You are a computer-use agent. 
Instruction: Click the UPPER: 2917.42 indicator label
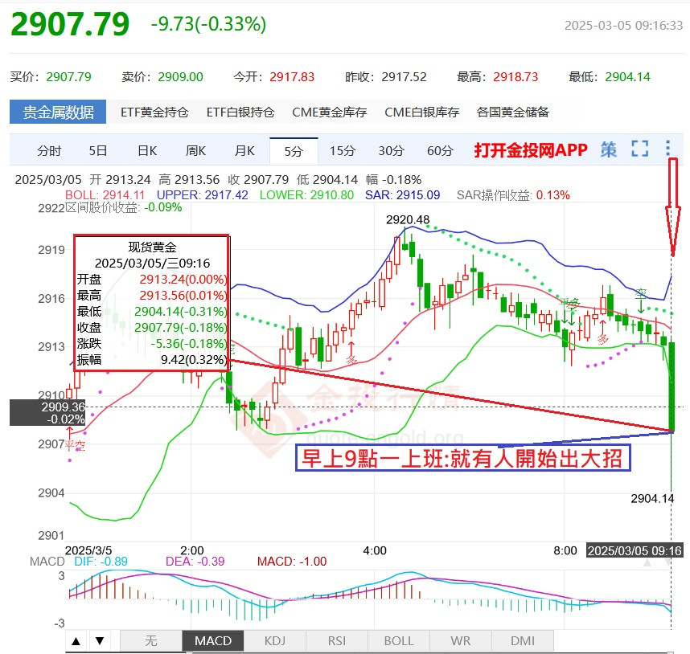tap(203, 194)
